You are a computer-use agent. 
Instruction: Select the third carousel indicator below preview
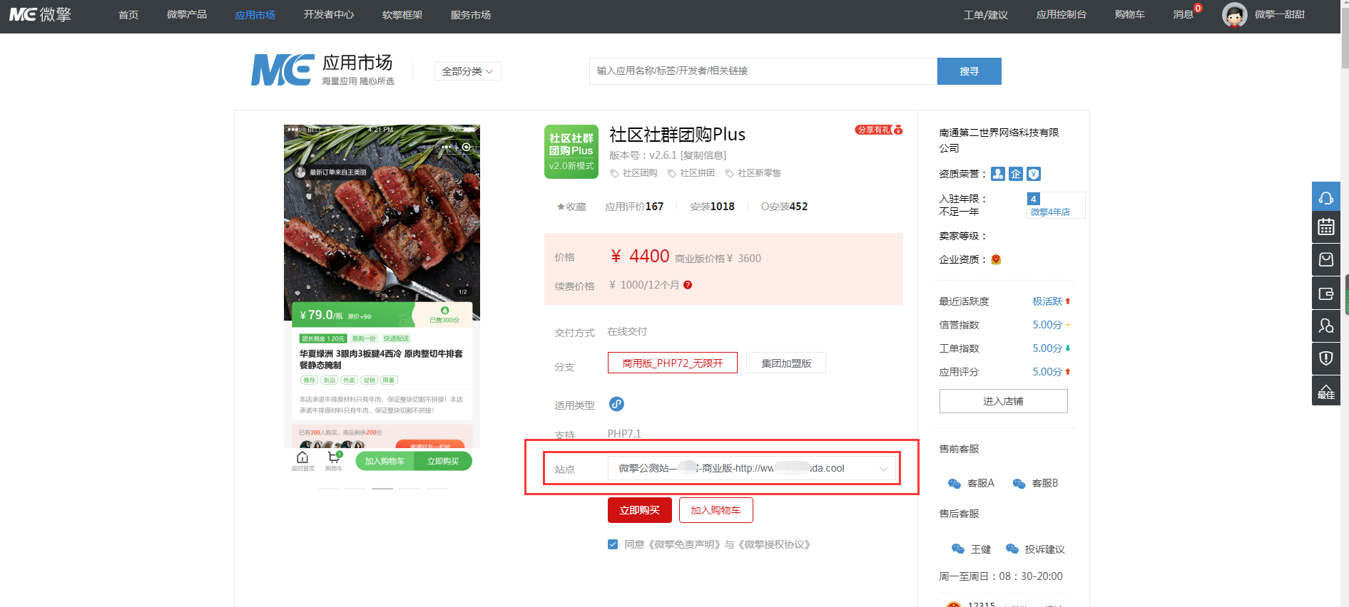[x=382, y=489]
